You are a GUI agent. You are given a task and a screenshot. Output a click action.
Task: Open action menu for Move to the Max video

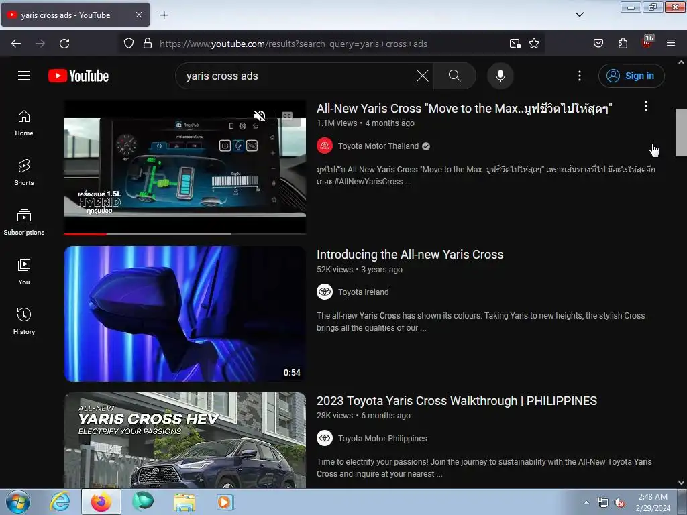click(x=646, y=106)
